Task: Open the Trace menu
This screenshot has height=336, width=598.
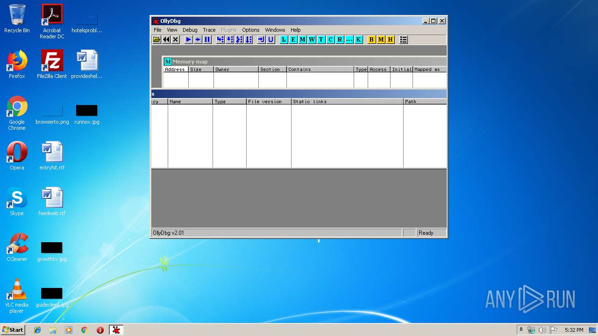Action: [x=209, y=30]
